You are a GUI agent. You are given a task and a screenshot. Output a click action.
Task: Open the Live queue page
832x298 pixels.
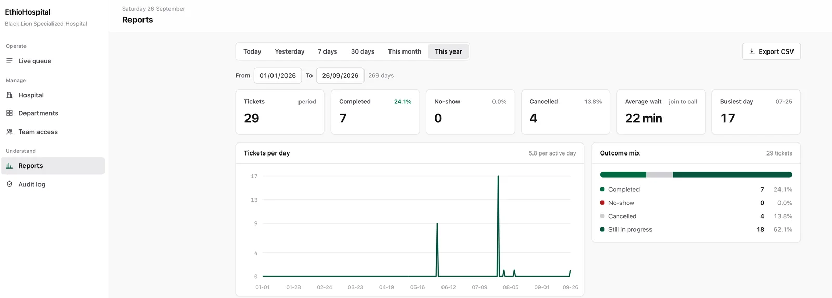coord(53,61)
